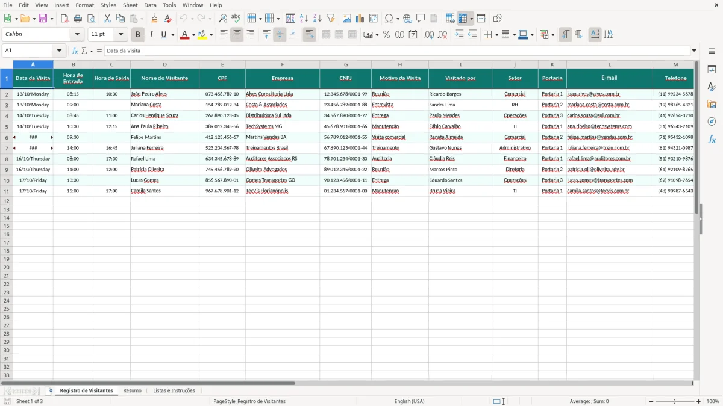Viewport: 723px width, 406px height.
Task: Open Sidebar Properties deck
Action: click(x=712, y=70)
